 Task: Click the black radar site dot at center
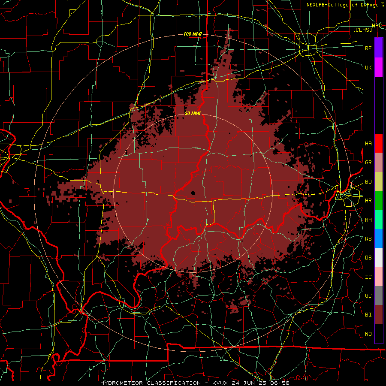[x=193, y=193]
